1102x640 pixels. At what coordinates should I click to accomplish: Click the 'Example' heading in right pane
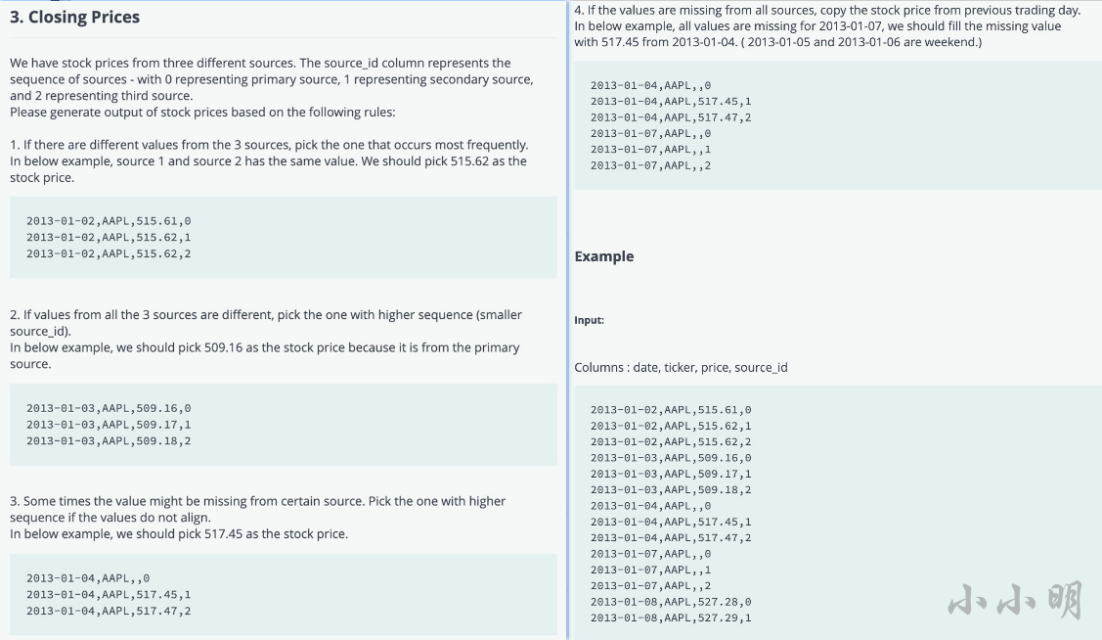[x=603, y=256]
